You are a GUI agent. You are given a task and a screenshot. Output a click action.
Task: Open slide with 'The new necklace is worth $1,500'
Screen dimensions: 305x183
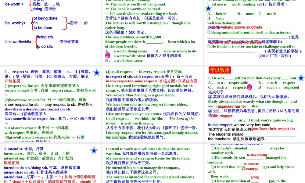pyautogui.click(x=152, y=32)
